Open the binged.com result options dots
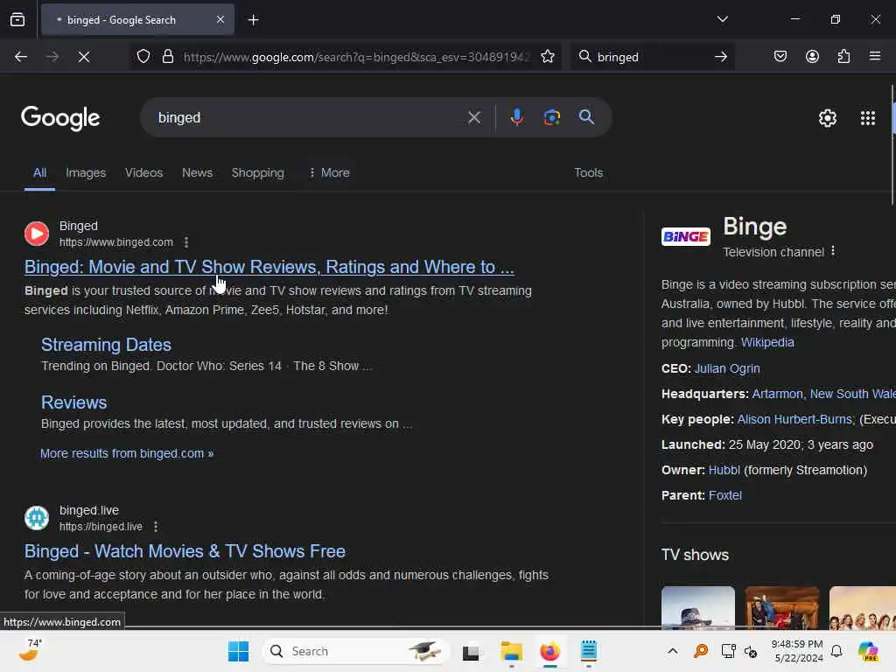Viewport: 896px width, 672px height. coord(186,242)
